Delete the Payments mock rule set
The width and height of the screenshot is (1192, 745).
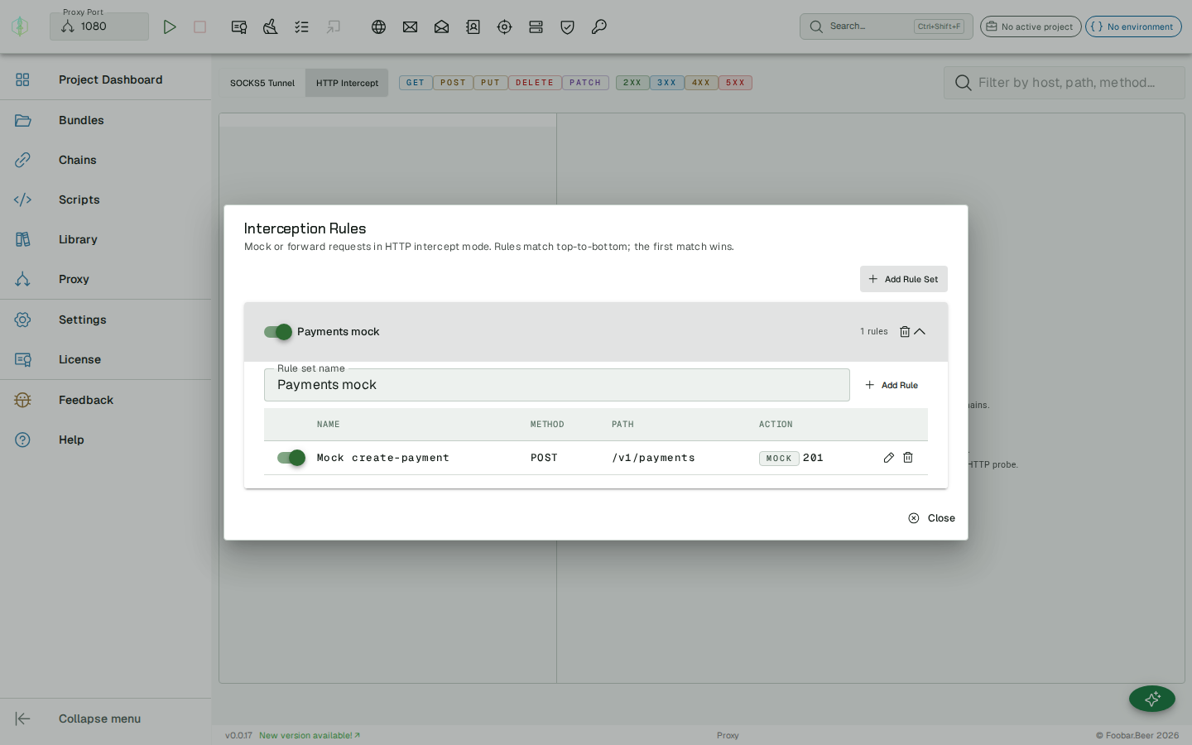click(905, 332)
